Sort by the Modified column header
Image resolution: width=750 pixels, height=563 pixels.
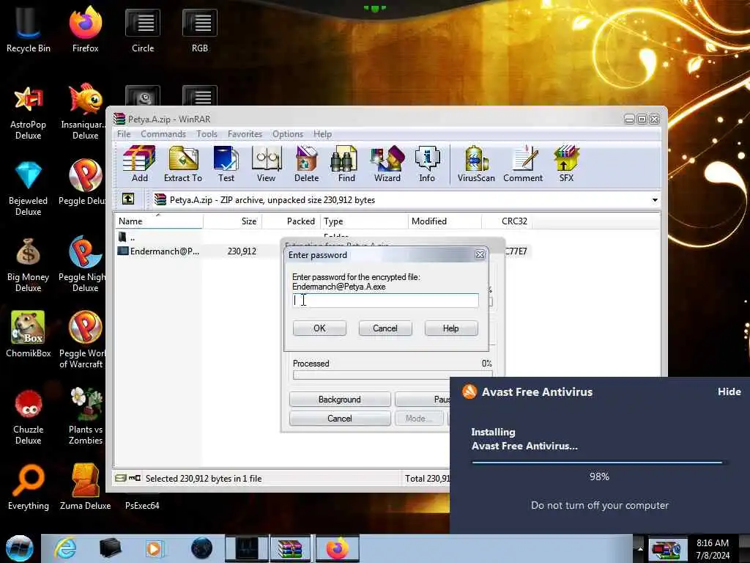tap(445, 221)
